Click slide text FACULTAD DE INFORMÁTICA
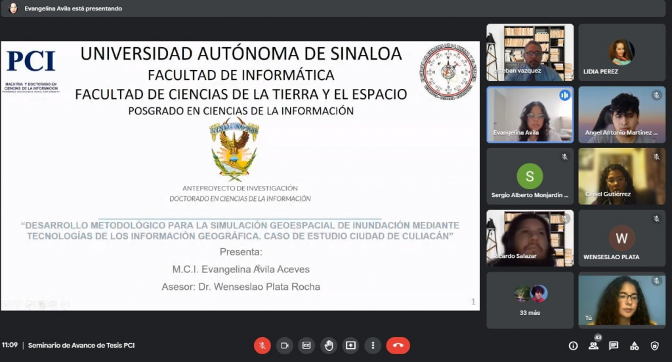 (241, 75)
